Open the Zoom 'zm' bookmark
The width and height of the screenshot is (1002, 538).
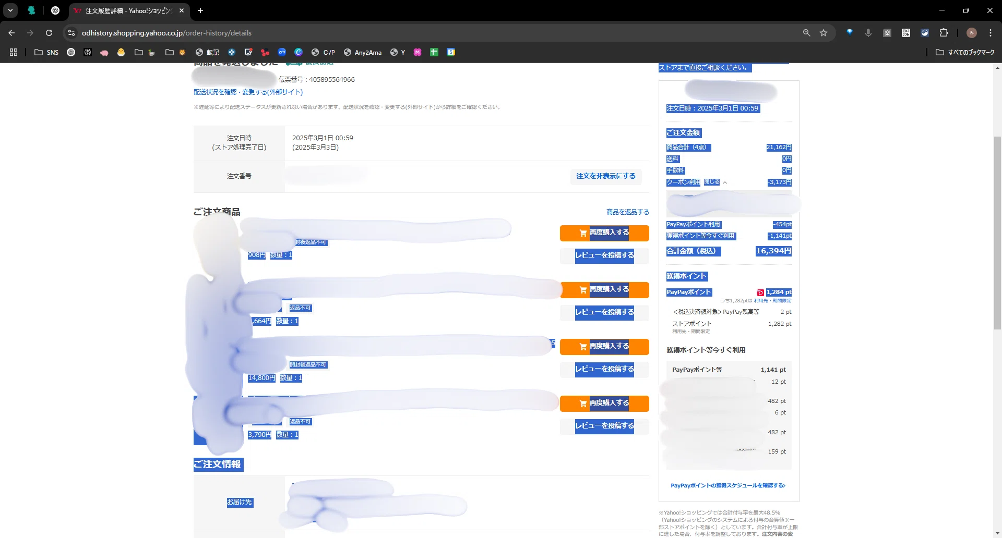point(282,52)
